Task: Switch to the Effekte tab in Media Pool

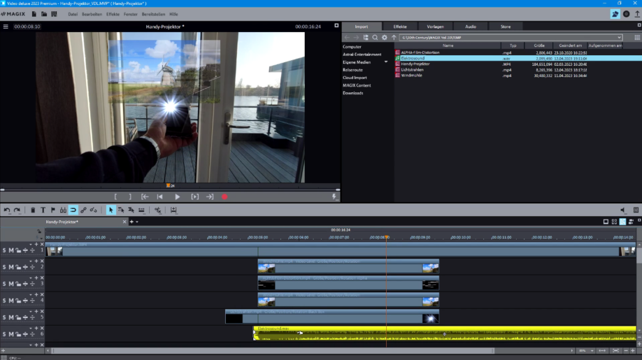Action: pyautogui.click(x=400, y=26)
